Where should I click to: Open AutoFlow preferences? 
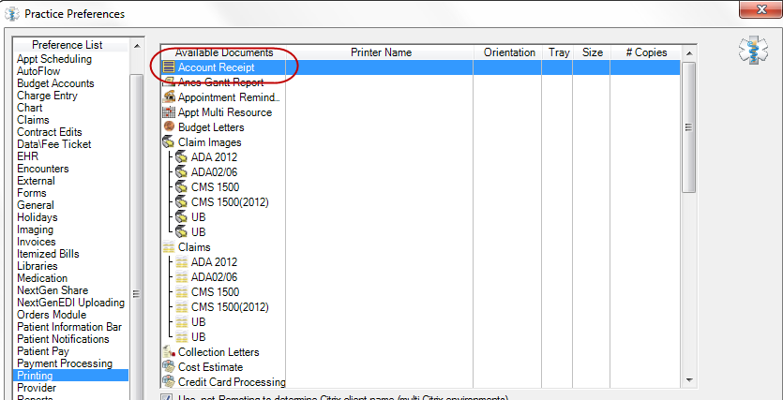pyautogui.click(x=38, y=71)
